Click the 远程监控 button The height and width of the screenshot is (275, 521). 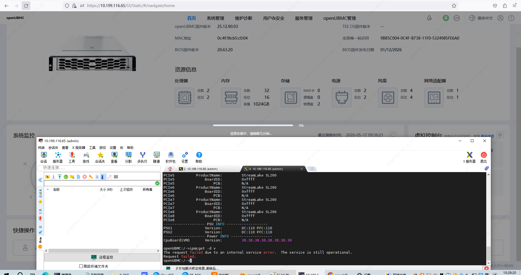(x=102, y=257)
